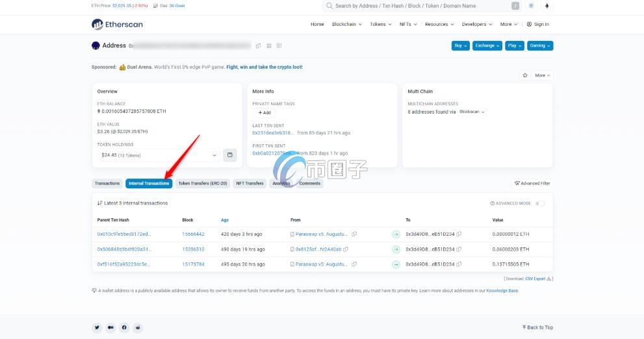The height and width of the screenshot is (339, 644).
Task: Open the Buy dropdown button
Action: pyautogui.click(x=460, y=45)
